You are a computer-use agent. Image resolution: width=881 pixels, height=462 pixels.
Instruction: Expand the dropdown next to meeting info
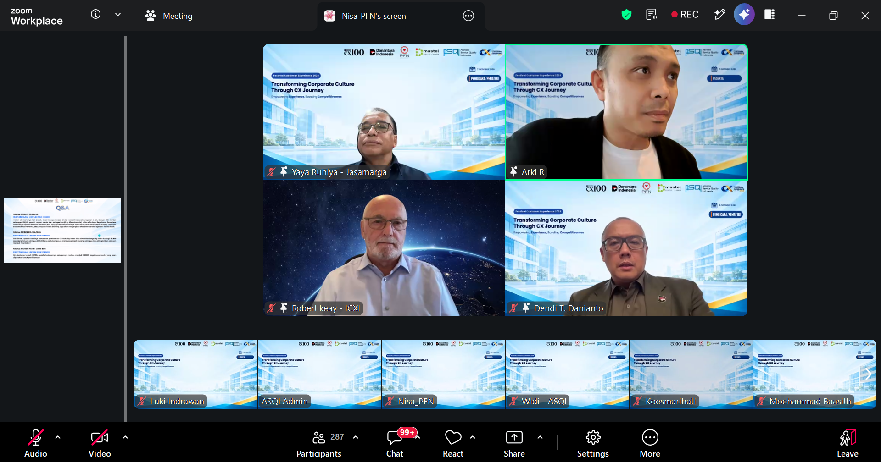[118, 15]
